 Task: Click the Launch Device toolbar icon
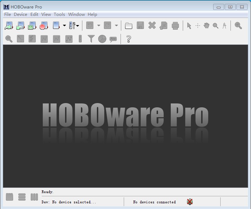click(x=9, y=25)
